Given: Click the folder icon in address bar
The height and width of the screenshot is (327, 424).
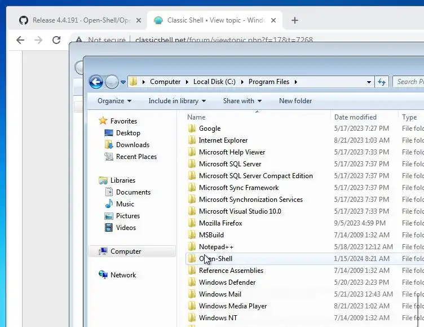Looking at the screenshot, I should pyautogui.click(x=133, y=81).
